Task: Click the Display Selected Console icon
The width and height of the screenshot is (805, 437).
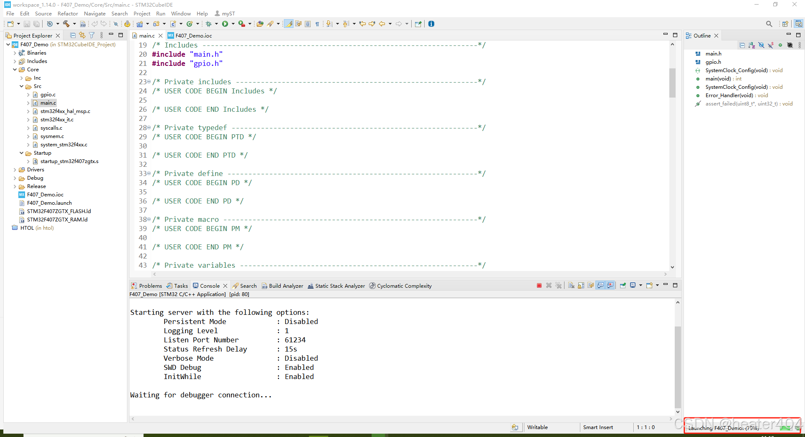Action: (x=633, y=285)
